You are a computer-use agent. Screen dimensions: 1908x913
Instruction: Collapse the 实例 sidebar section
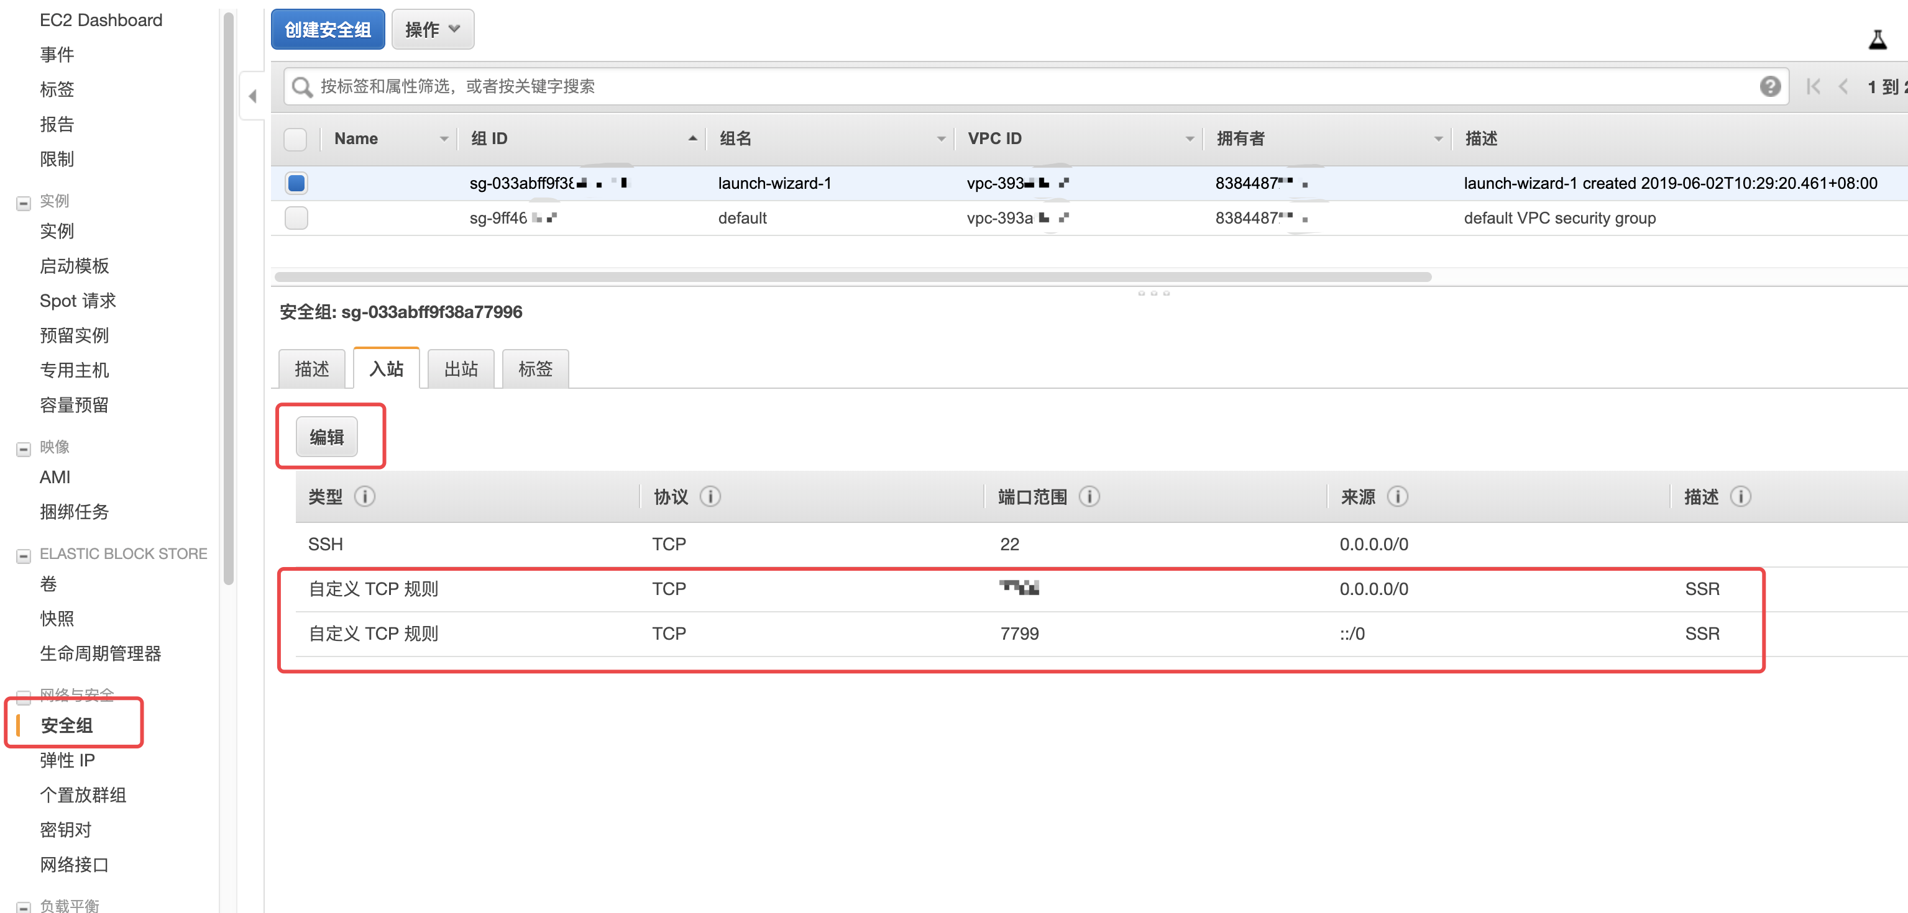click(24, 203)
